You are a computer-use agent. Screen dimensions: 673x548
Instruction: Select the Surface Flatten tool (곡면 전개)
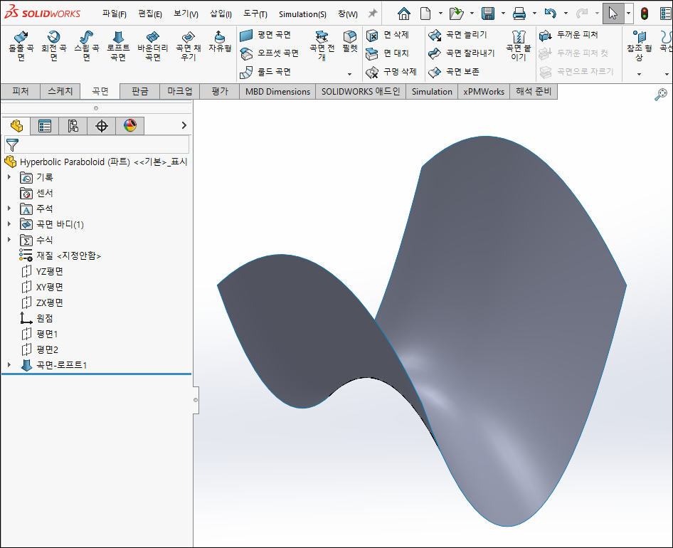(322, 46)
